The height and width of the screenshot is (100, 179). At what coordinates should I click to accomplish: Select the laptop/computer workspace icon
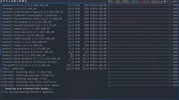point(17,1)
